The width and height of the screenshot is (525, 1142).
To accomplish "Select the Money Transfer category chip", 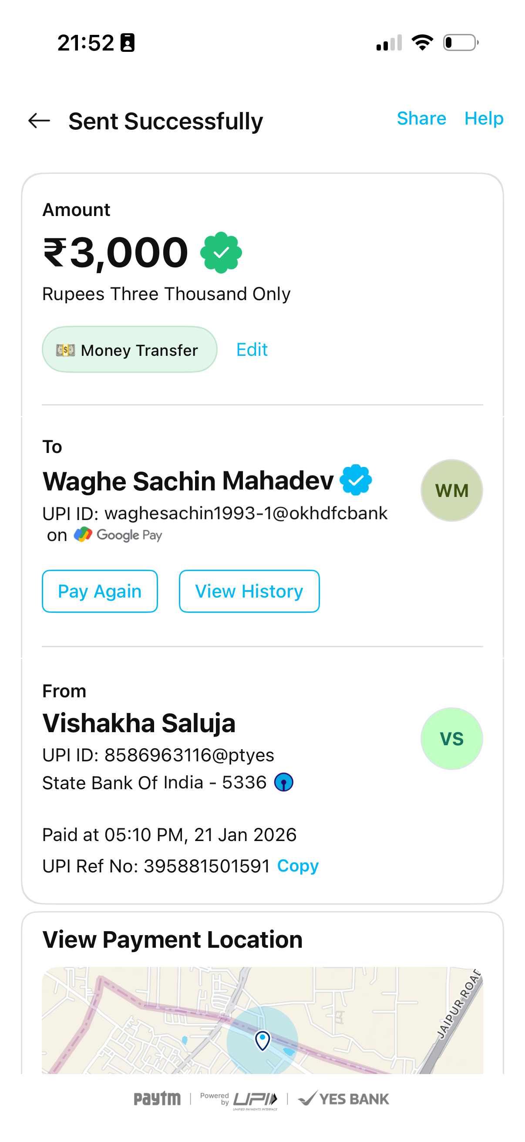I will click(129, 350).
